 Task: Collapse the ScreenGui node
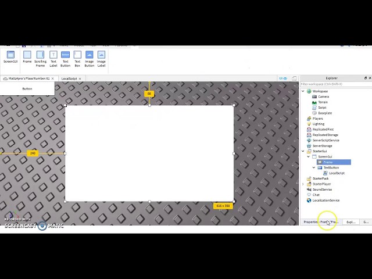309,156
